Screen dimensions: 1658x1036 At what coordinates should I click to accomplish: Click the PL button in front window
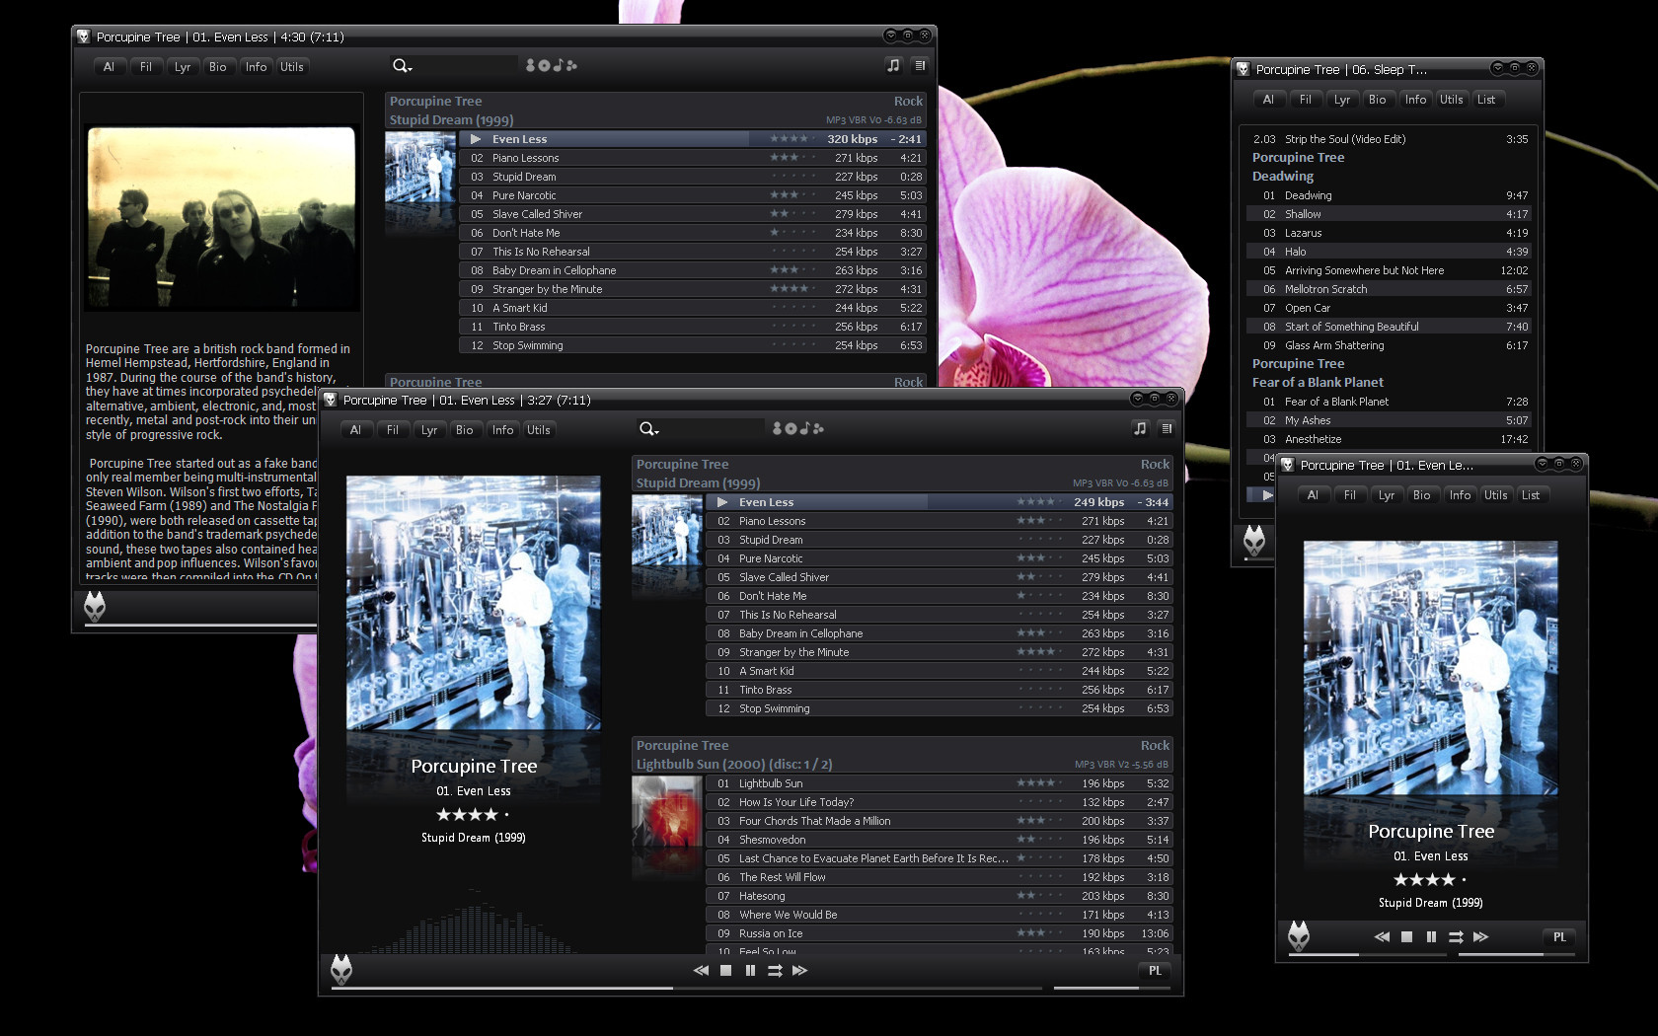point(1155,971)
